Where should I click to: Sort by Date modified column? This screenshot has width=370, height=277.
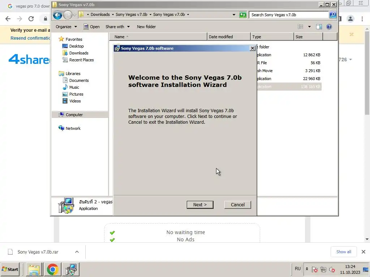229,37
